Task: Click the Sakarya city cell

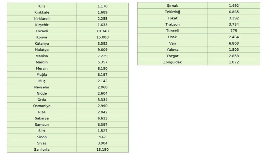Action: 42,118
